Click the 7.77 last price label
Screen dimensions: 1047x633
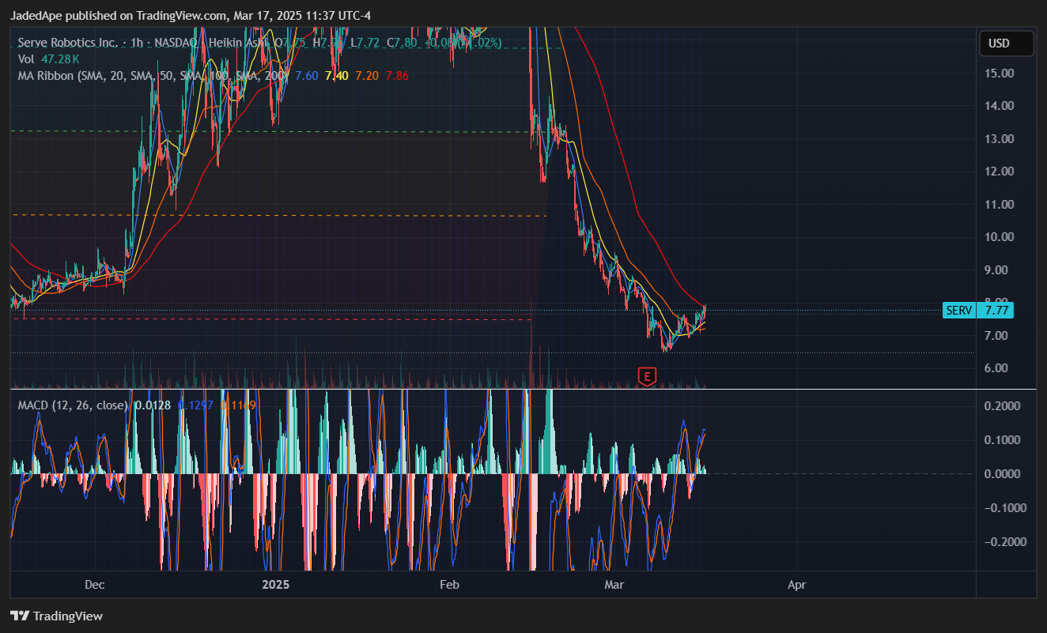tap(995, 311)
